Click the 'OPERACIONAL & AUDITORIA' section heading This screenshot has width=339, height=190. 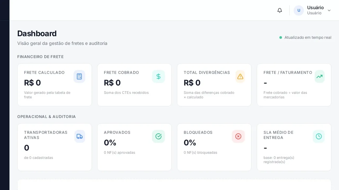(x=46, y=117)
